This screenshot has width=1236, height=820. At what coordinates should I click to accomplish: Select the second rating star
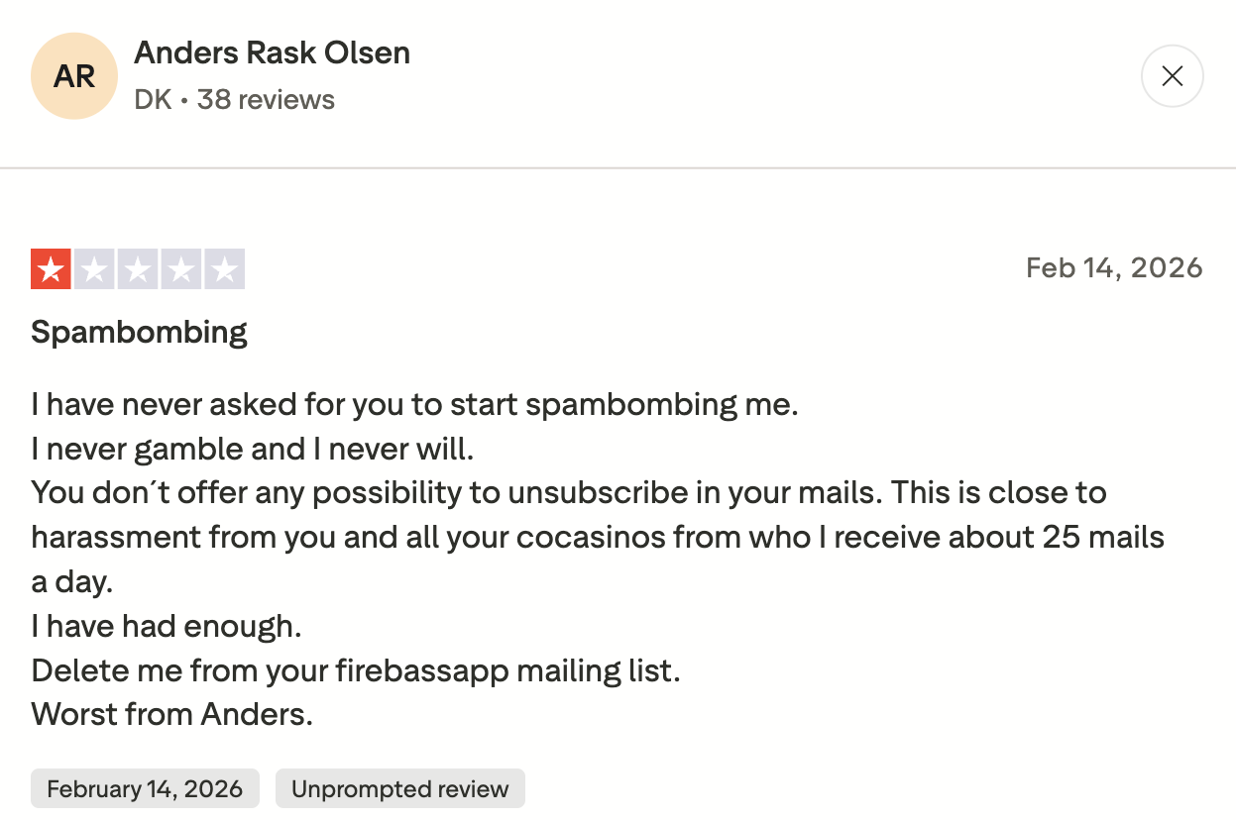pyautogui.click(x=96, y=268)
